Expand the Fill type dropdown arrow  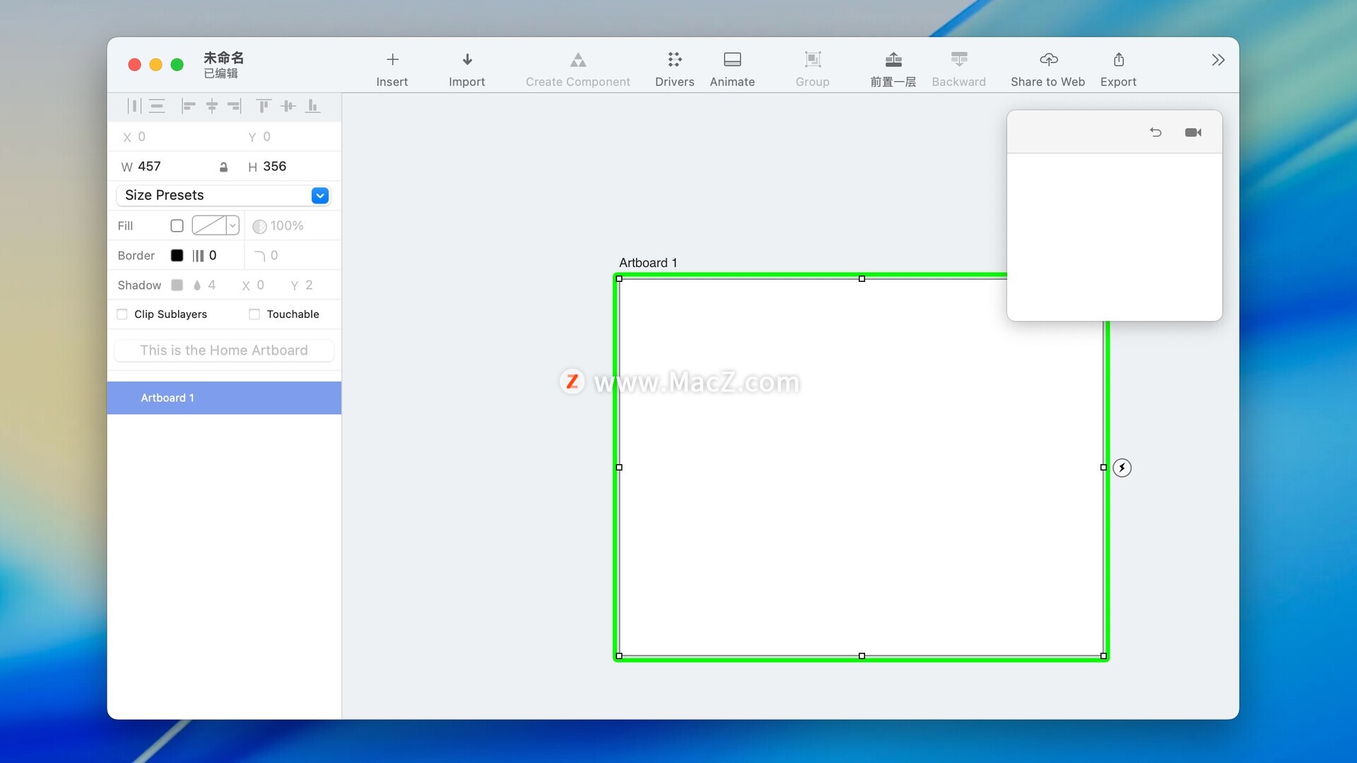[x=233, y=226]
